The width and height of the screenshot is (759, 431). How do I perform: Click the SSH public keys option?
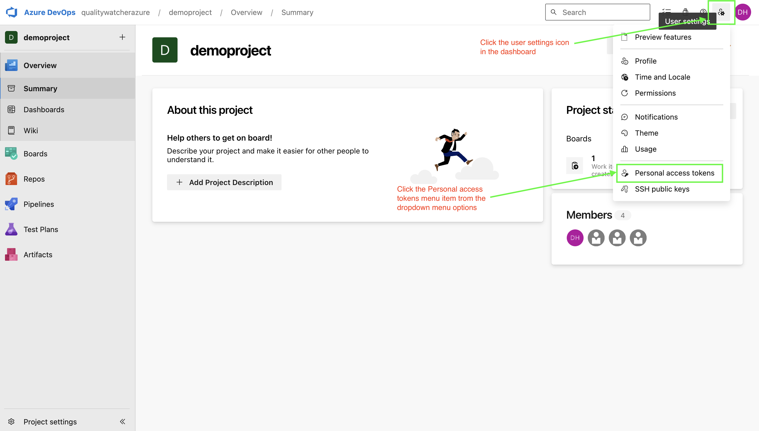662,189
